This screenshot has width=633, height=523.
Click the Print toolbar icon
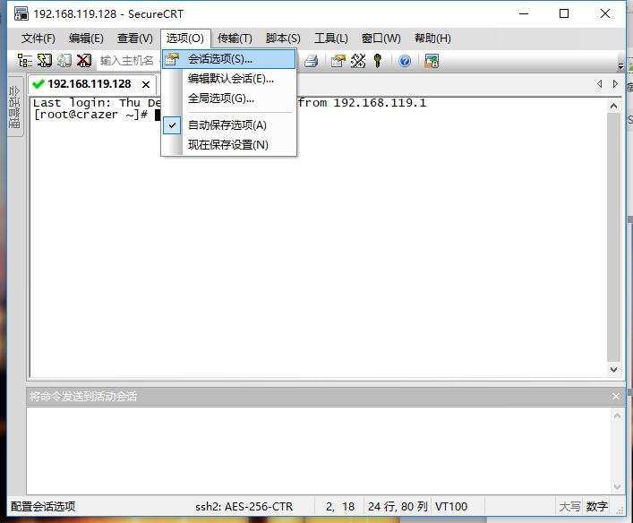311,61
